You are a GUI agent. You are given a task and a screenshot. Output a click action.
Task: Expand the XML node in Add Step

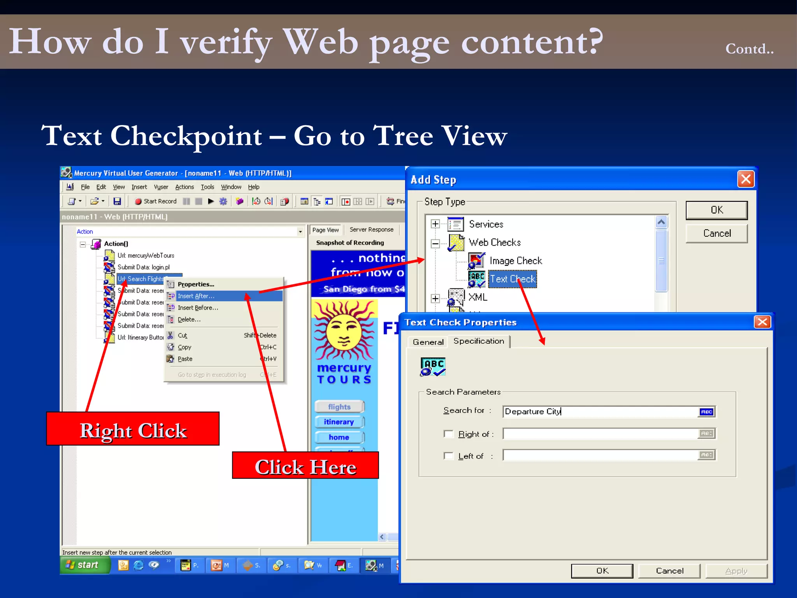click(x=435, y=299)
